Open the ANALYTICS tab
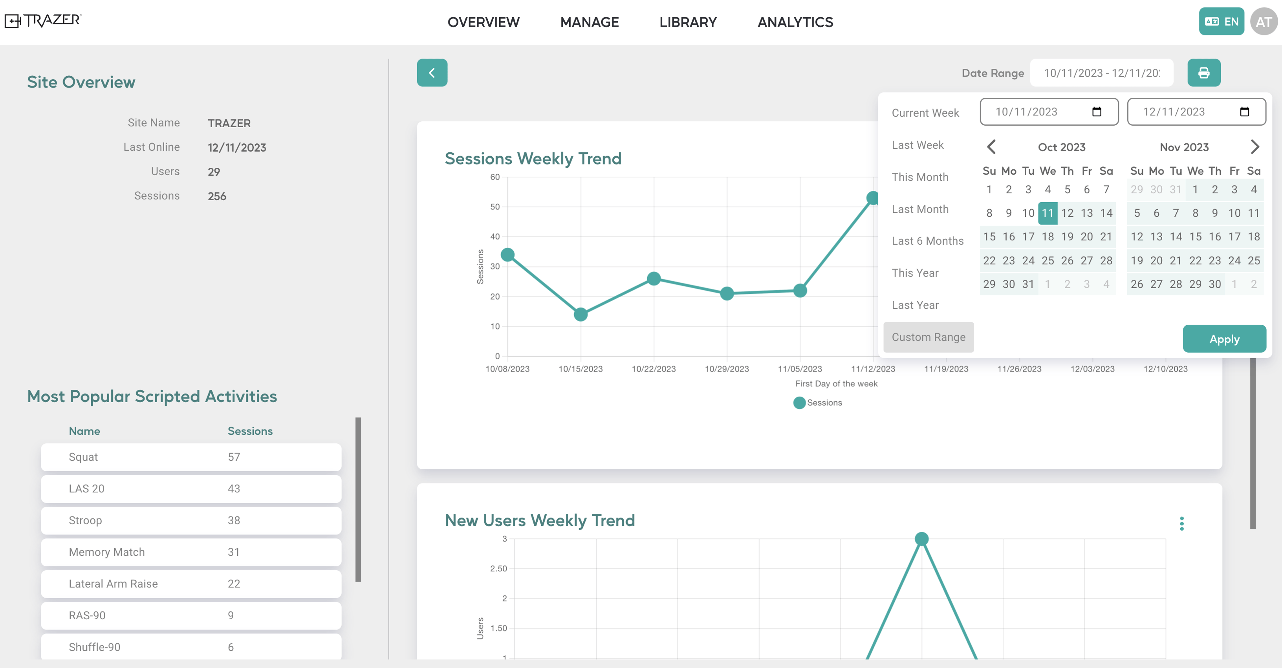The height and width of the screenshot is (668, 1282). 795,22
